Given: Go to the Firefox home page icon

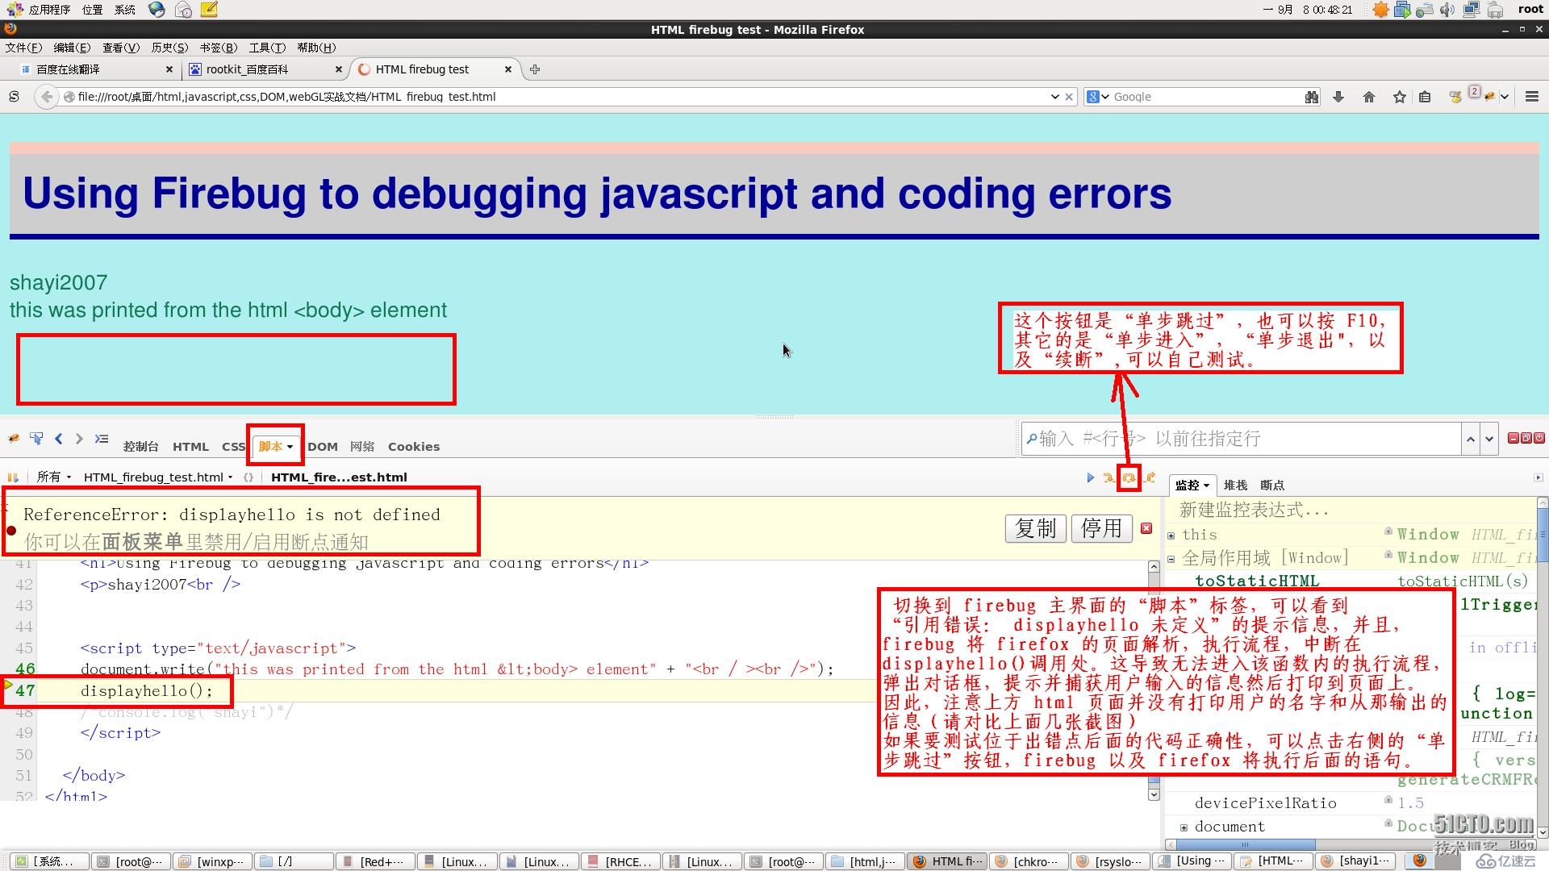Looking at the screenshot, I should coord(1369,97).
